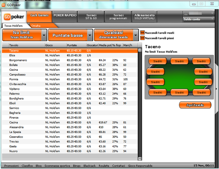Select the Formia table row
The width and height of the screenshot is (219, 169).
click(x=70, y=79)
